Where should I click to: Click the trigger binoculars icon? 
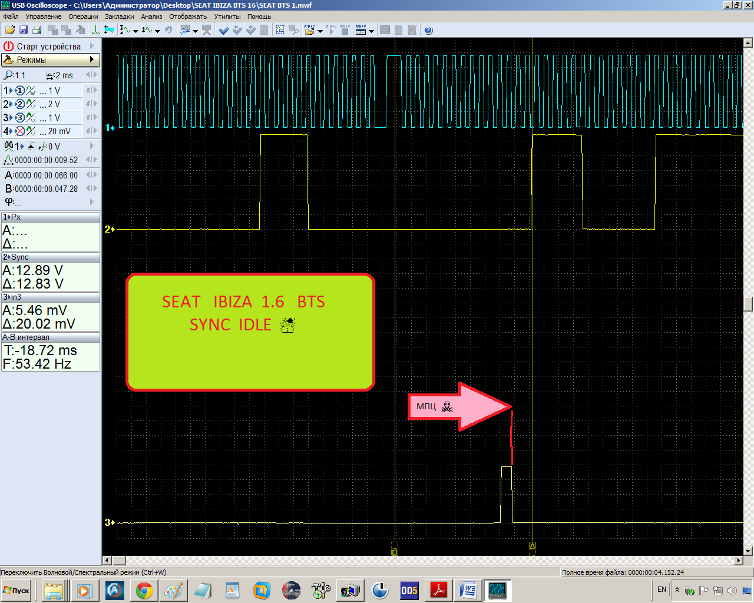click(x=8, y=146)
